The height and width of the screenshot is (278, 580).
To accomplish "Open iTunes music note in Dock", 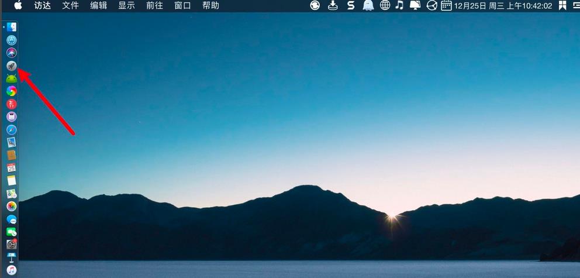I will pos(12,270).
